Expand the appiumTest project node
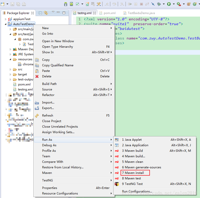Image resolution: width=200 pixels, height=198 pixels. click(6, 19)
